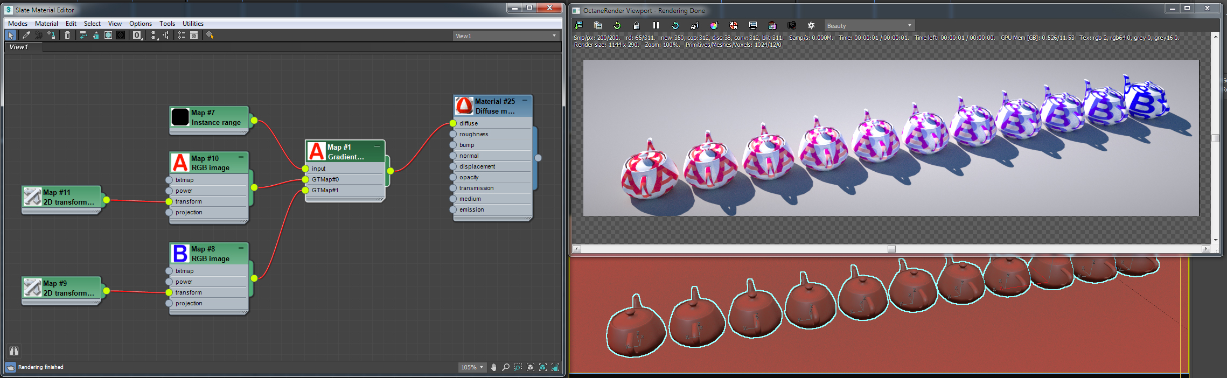Pause the Octane render
This screenshot has width=1227, height=378.
(x=656, y=25)
